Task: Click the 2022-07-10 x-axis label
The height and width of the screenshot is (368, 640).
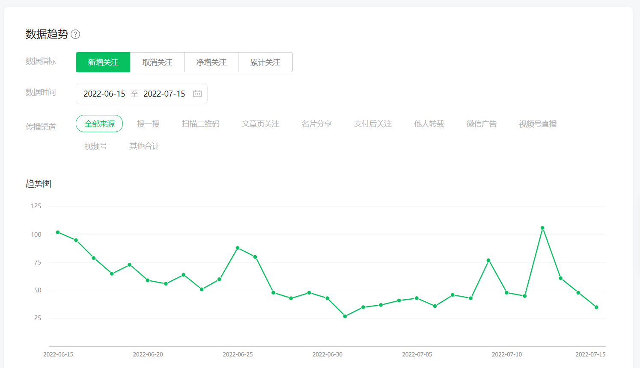Action: [507, 354]
